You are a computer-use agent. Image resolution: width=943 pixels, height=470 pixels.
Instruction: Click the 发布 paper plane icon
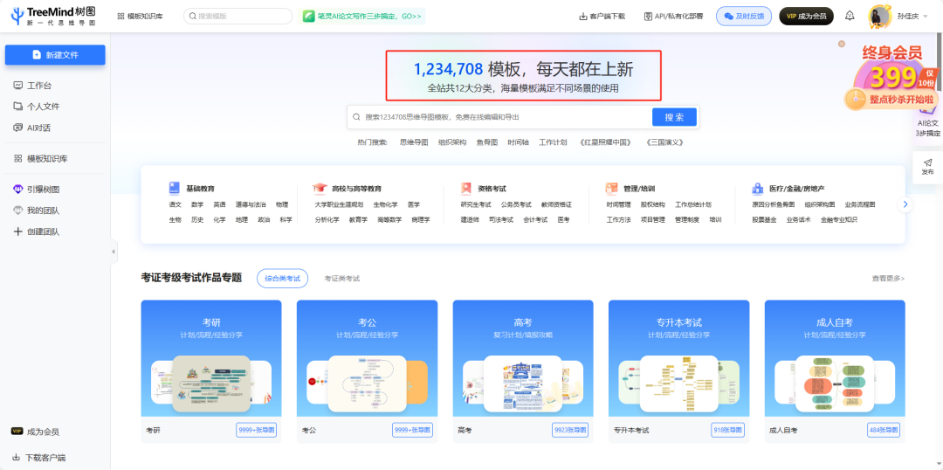pos(927,162)
